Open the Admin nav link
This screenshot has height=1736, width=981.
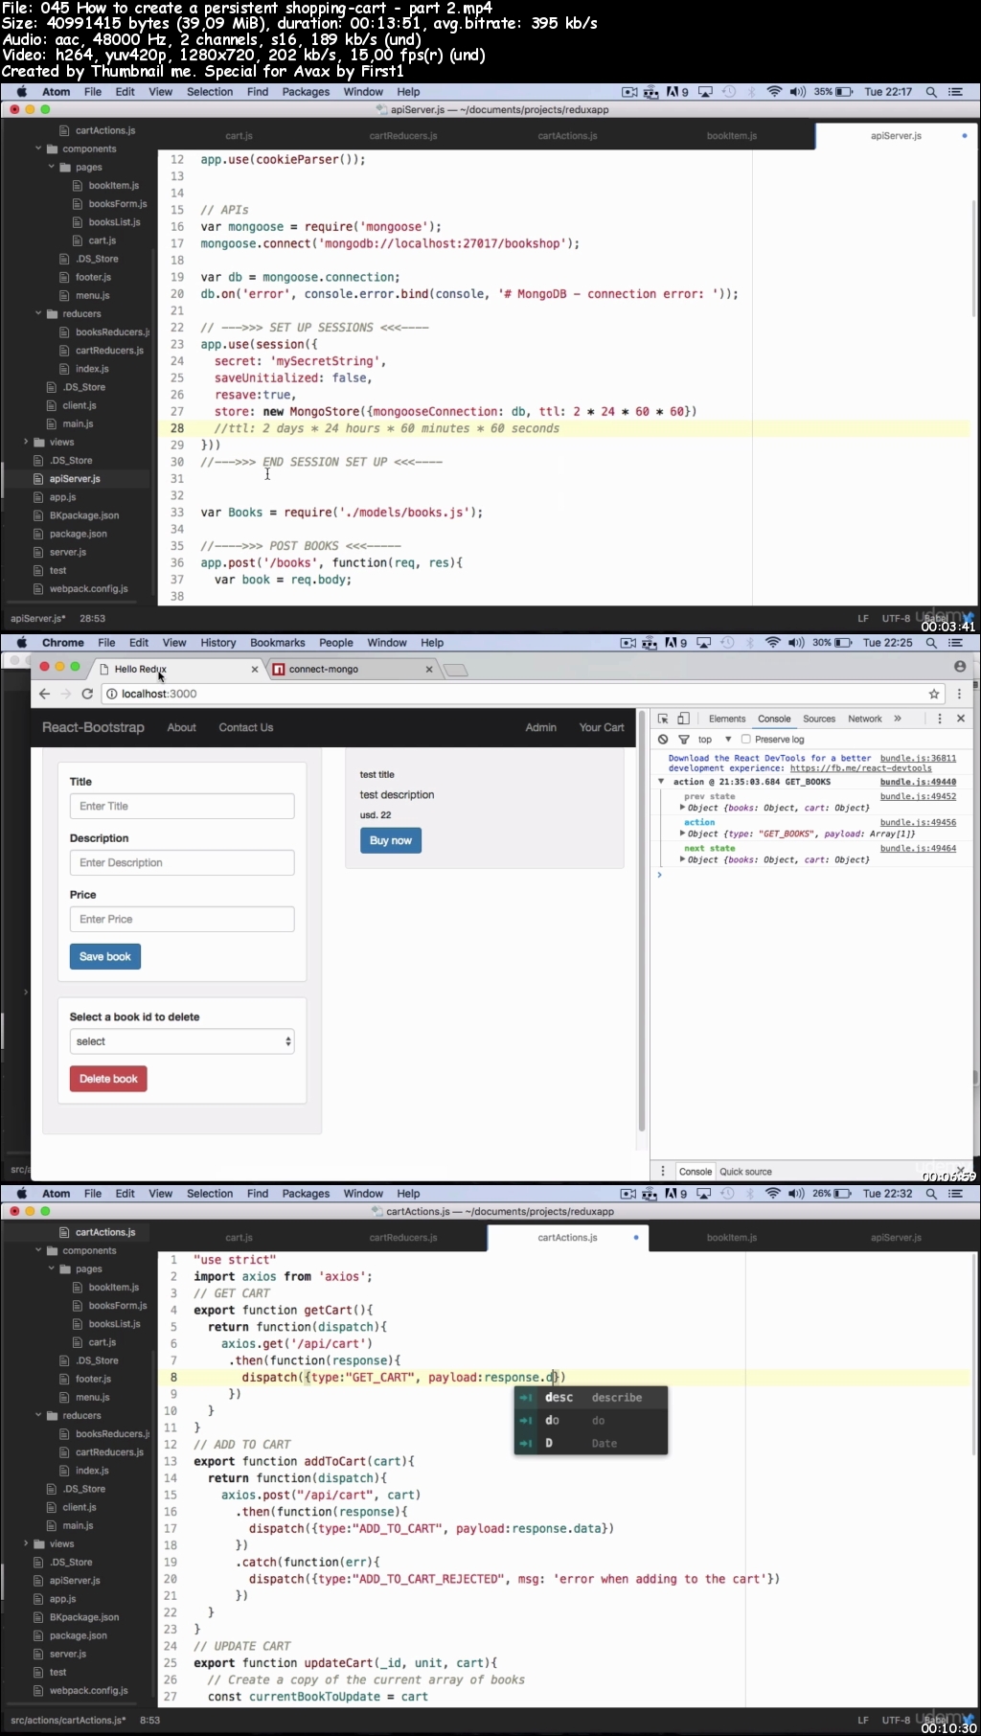[x=541, y=727]
